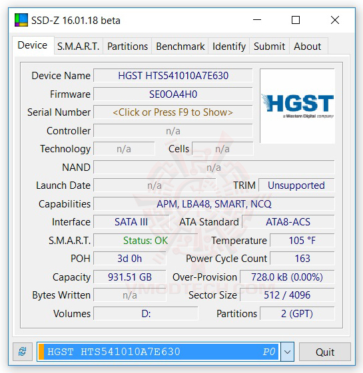Click the TRIM Unsupported value
Screen dimensions: 363x373
296,186
